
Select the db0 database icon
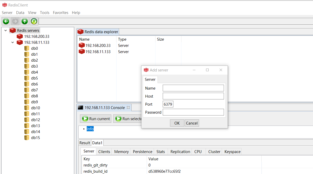[27, 48]
